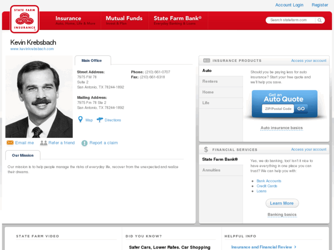Click the Refer a friend people icon
The width and height of the screenshot is (334, 250).
pyautogui.click(x=44, y=143)
